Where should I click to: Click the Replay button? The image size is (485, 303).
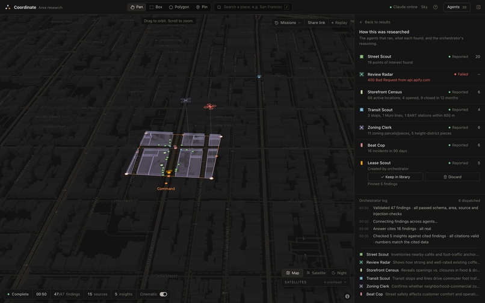pos(339,23)
